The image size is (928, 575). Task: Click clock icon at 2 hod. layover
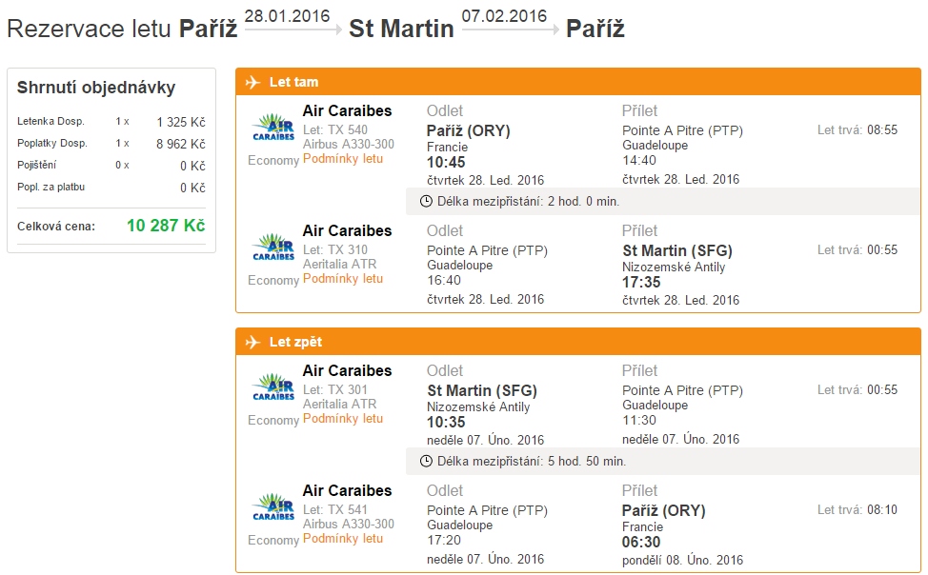point(426,202)
